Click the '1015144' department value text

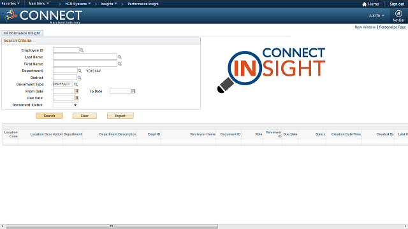point(94,71)
